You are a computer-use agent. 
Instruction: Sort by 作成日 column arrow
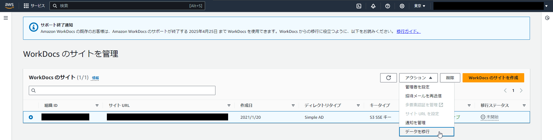(293, 105)
